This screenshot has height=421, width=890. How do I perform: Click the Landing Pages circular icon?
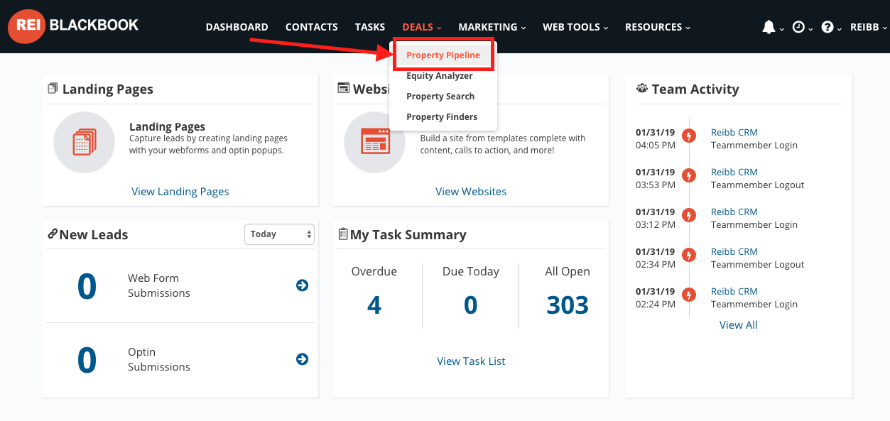point(85,142)
